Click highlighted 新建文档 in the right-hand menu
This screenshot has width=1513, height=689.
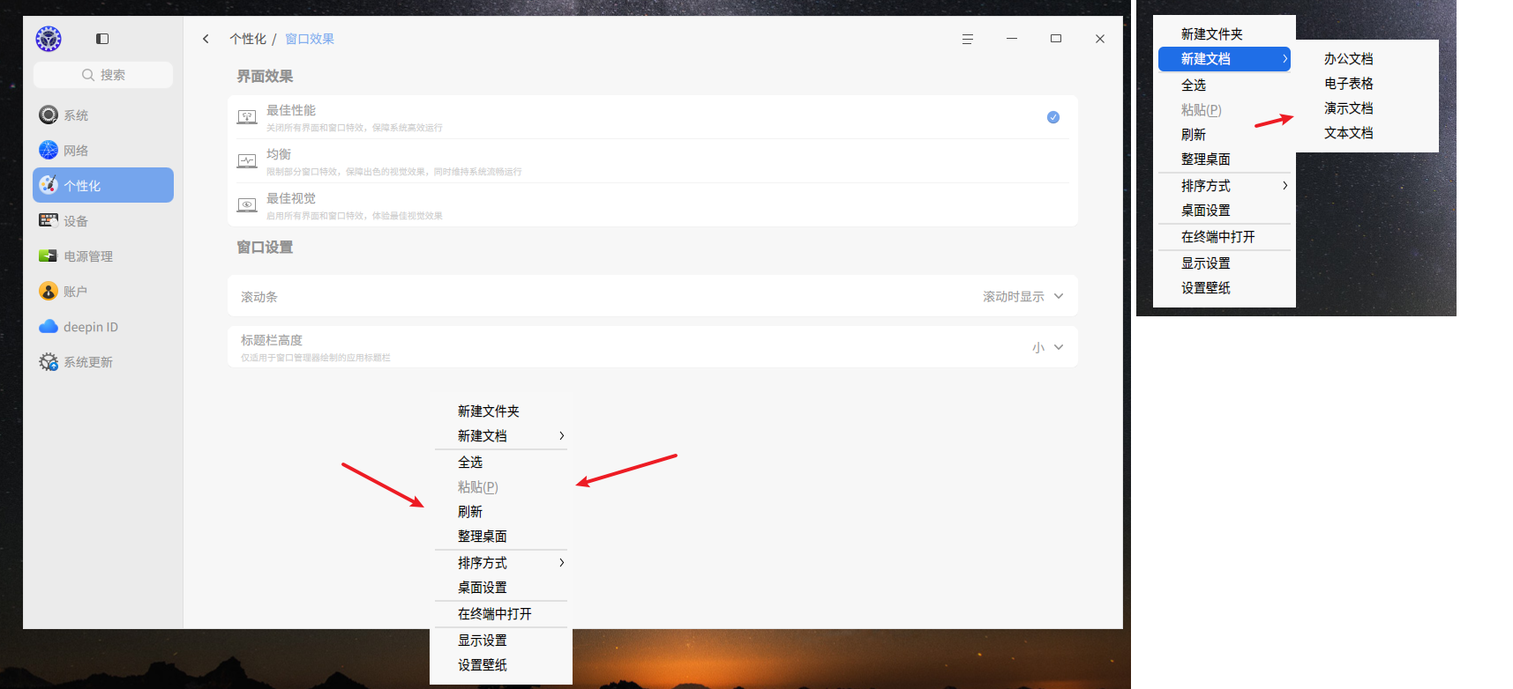click(1225, 59)
